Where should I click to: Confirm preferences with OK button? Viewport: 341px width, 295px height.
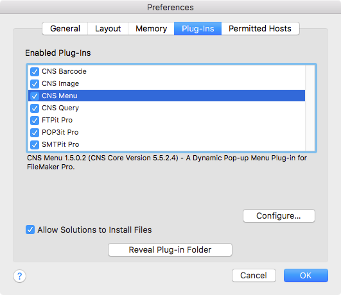306,276
